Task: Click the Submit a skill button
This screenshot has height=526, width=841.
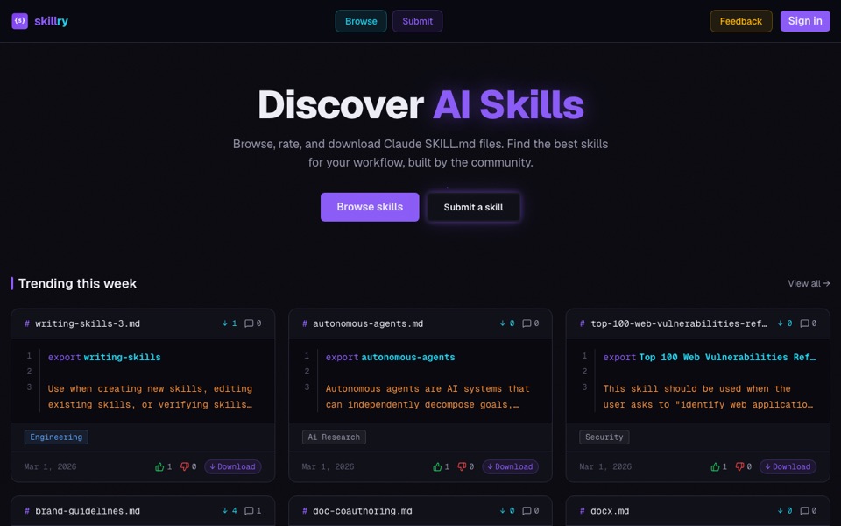Action: [x=473, y=207]
